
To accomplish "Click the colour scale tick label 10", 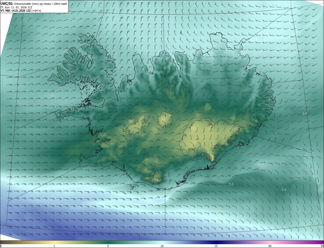I will pos(162,246).
